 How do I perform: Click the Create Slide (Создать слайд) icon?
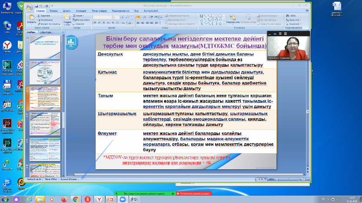(x=67, y=19)
